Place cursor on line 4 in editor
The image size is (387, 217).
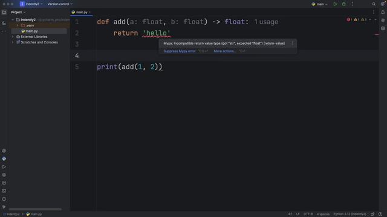pos(224,55)
